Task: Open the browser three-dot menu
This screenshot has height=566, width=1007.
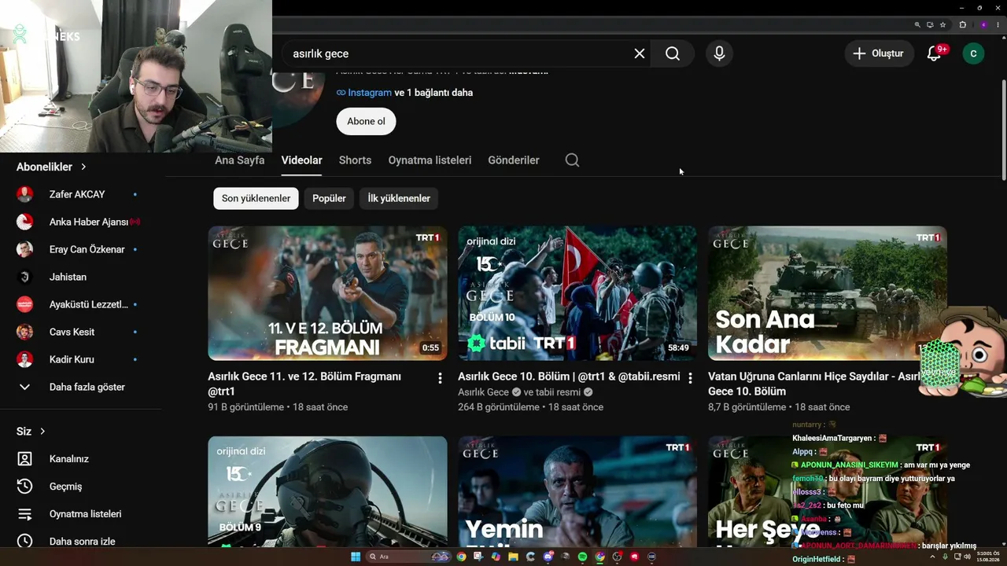Action: click(998, 25)
